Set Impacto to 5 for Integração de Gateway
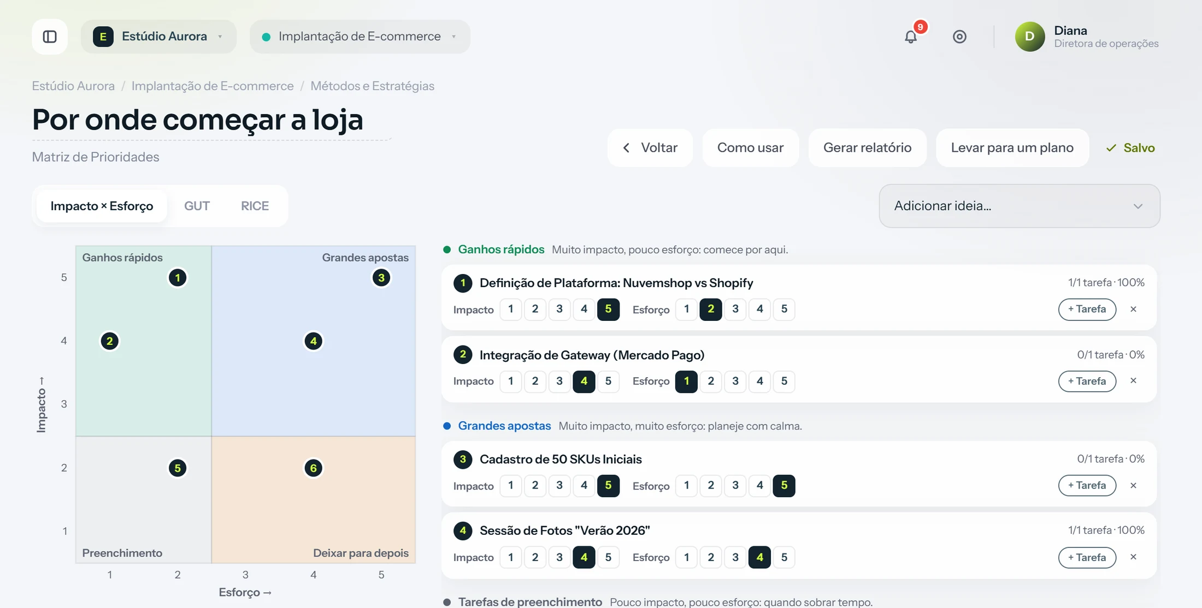 point(608,381)
